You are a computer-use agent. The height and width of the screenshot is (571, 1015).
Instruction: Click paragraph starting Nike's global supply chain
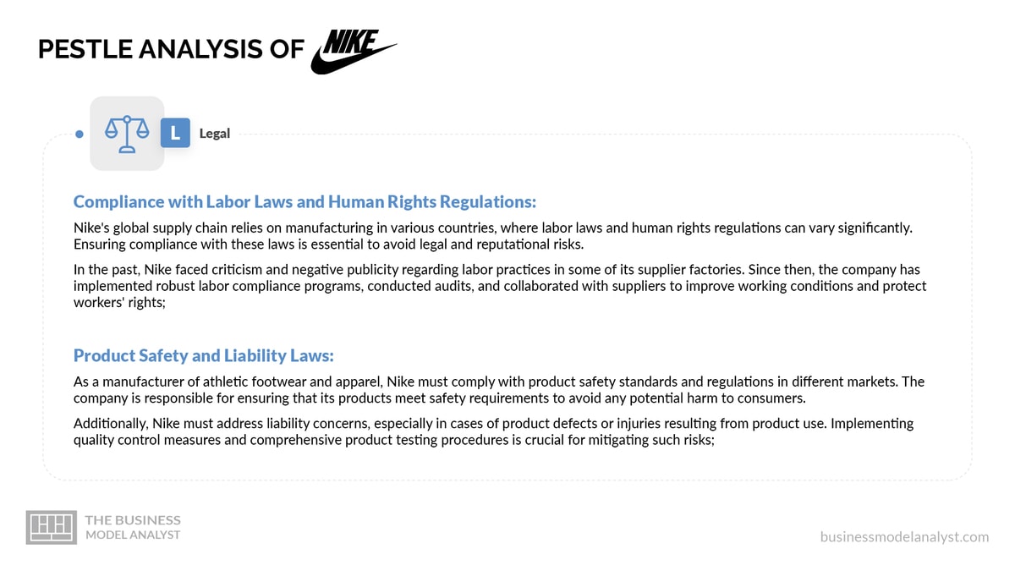[x=493, y=236]
